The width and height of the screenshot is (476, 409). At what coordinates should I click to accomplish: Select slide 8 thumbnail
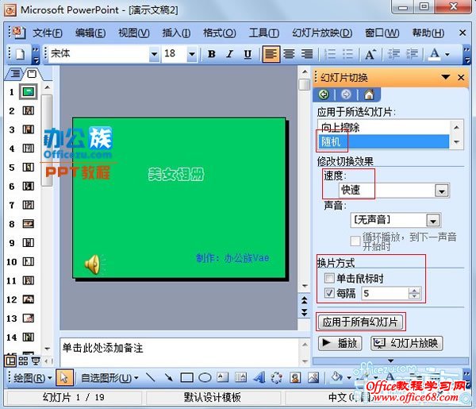[x=29, y=224]
